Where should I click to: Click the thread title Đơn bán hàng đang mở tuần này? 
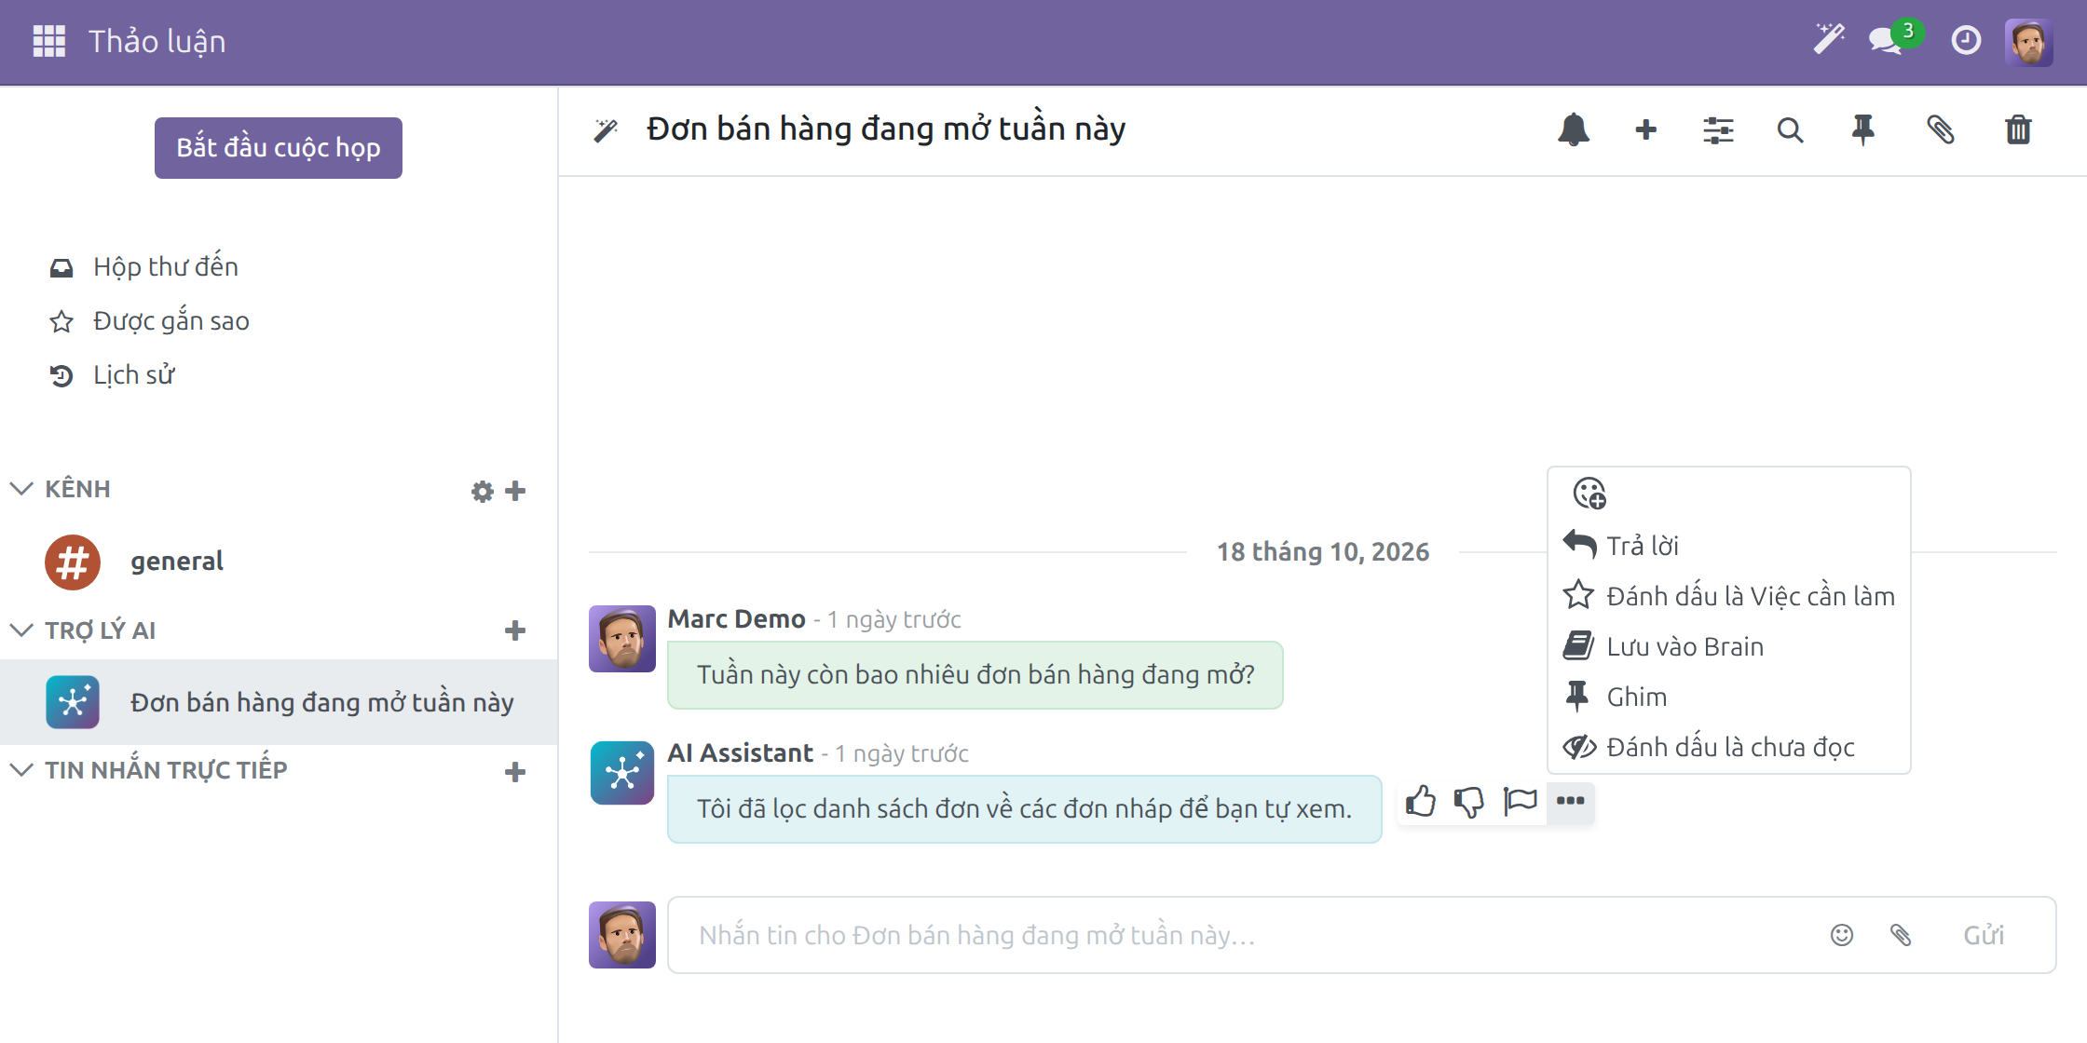[x=886, y=129]
